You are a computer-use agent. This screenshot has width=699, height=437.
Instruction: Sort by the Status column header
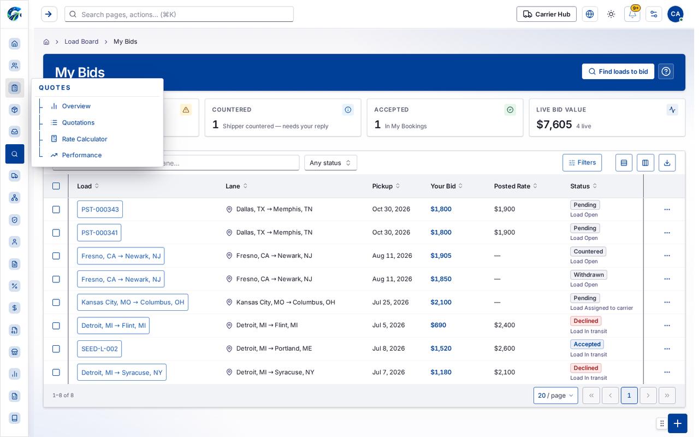tap(583, 186)
